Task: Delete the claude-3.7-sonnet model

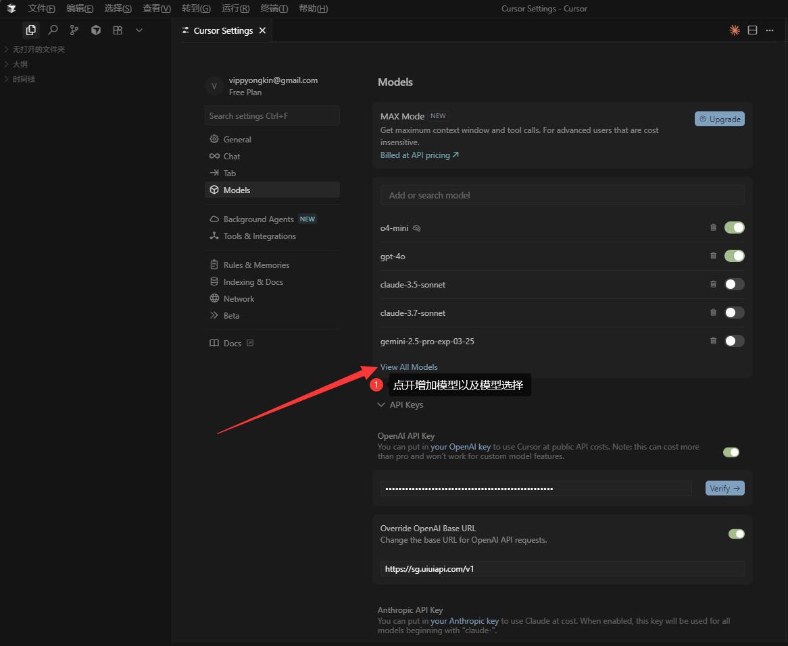Action: [713, 313]
